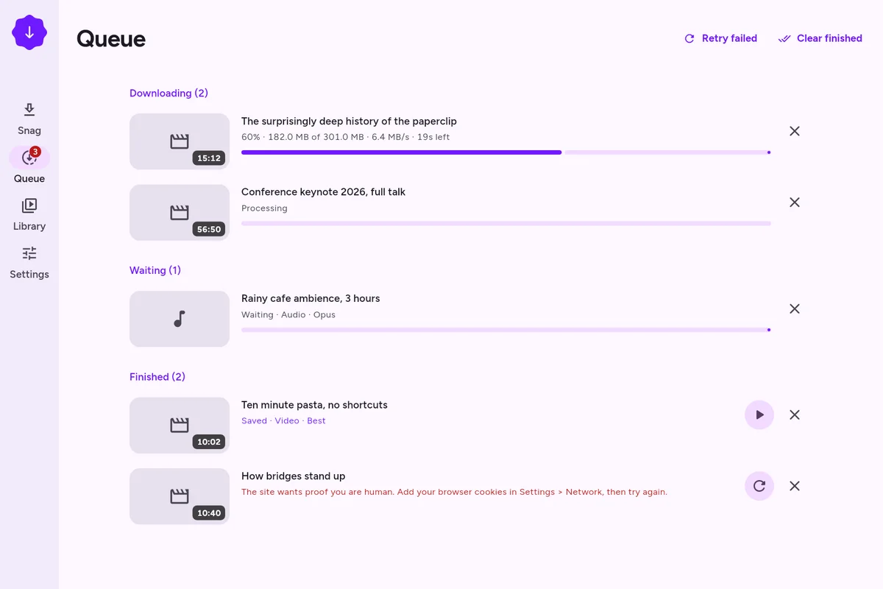The height and width of the screenshot is (589, 883).
Task: Click the purple download logo badge
Action: pyautogui.click(x=29, y=32)
